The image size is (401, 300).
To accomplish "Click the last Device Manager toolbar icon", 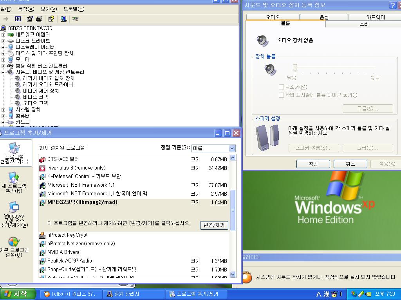I will pos(75,19).
